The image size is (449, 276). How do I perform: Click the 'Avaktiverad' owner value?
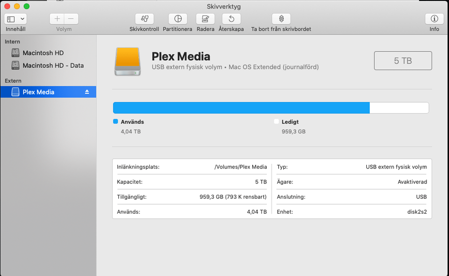(x=412, y=182)
